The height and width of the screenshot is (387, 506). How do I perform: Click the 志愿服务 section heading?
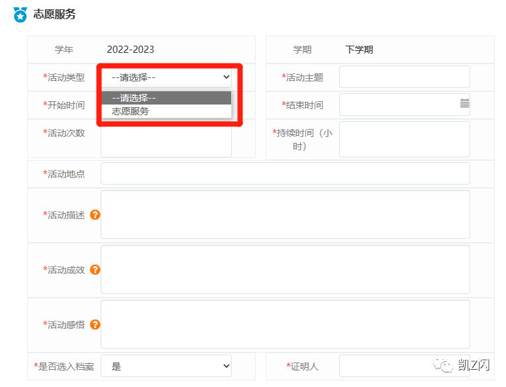[54, 14]
